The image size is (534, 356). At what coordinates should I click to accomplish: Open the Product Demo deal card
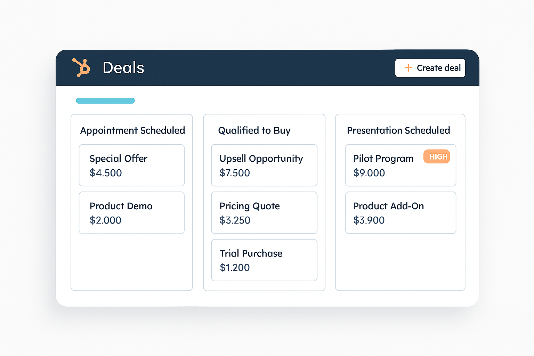[x=132, y=213]
